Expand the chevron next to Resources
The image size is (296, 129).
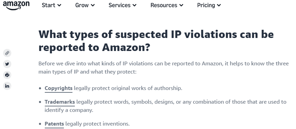(x=181, y=5)
